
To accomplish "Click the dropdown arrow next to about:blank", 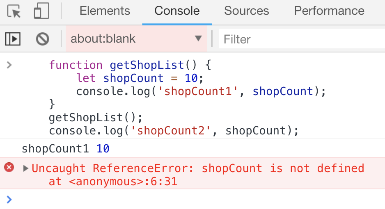I will point(198,39).
